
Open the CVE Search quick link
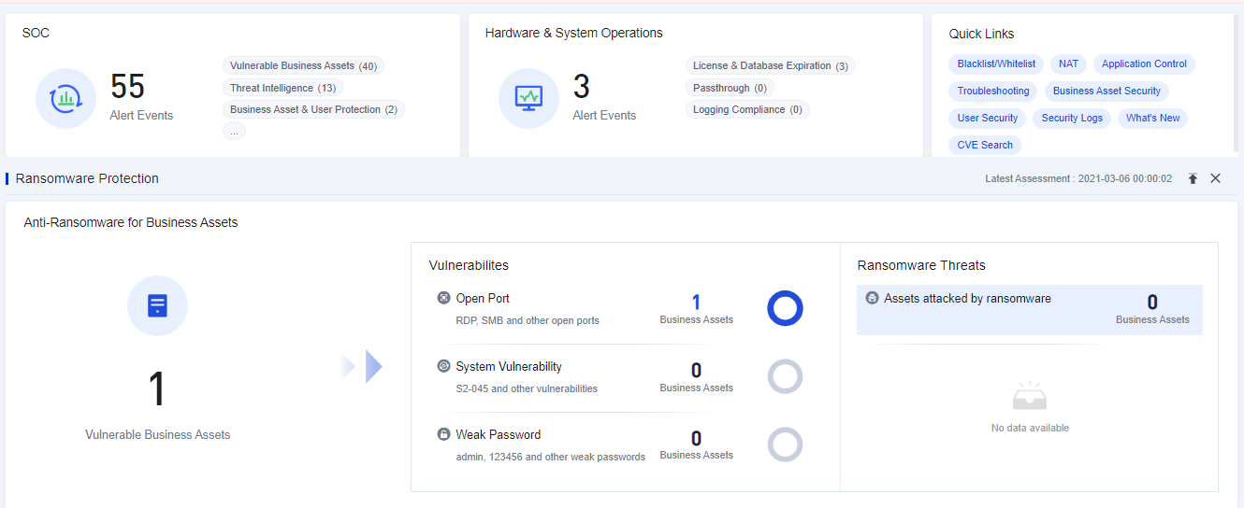(x=984, y=145)
